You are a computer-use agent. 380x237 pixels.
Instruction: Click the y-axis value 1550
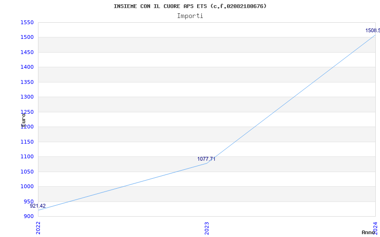pyautogui.click(x=27, y=22)
